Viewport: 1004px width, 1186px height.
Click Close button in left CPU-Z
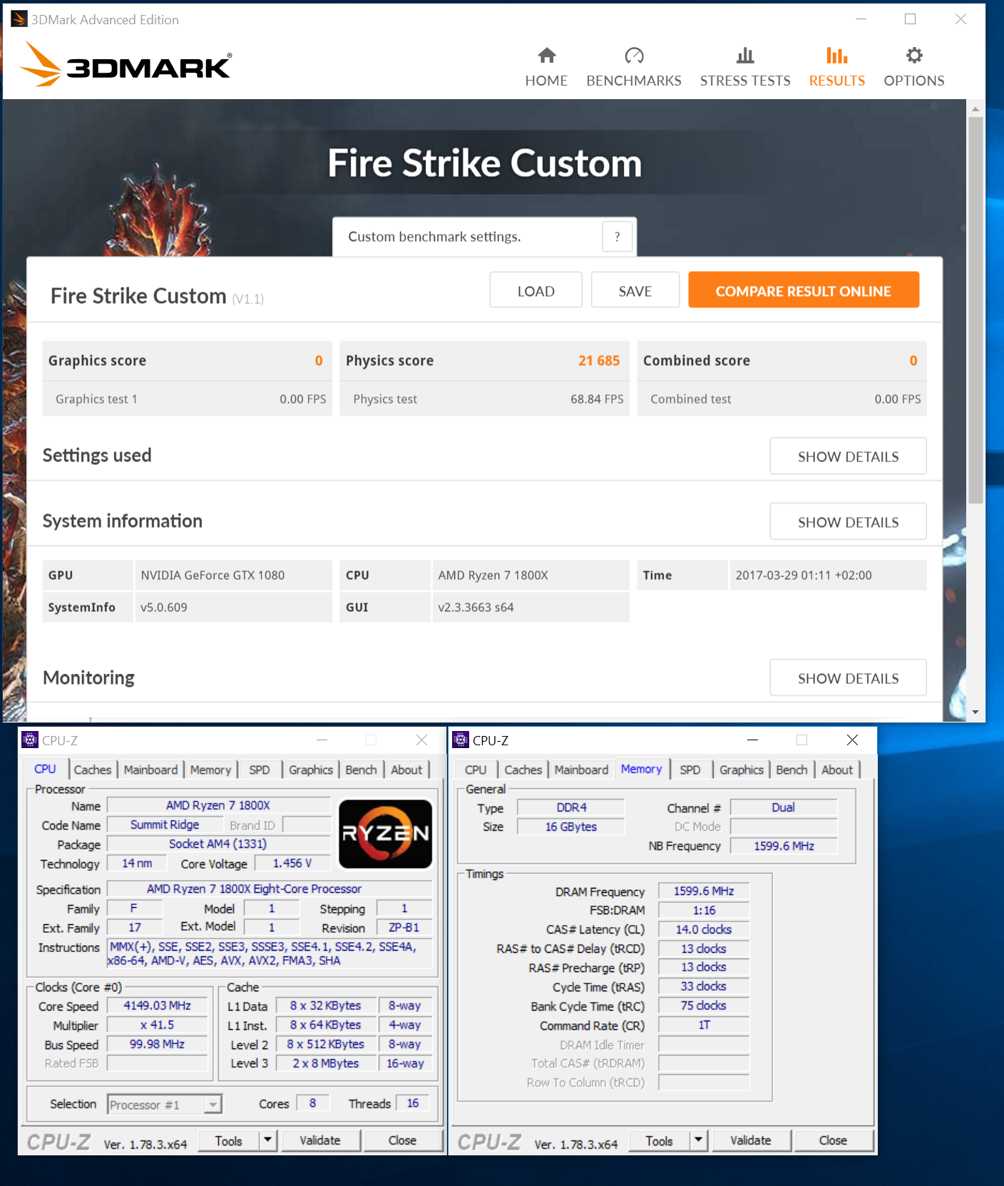[x=402, y=1140]
